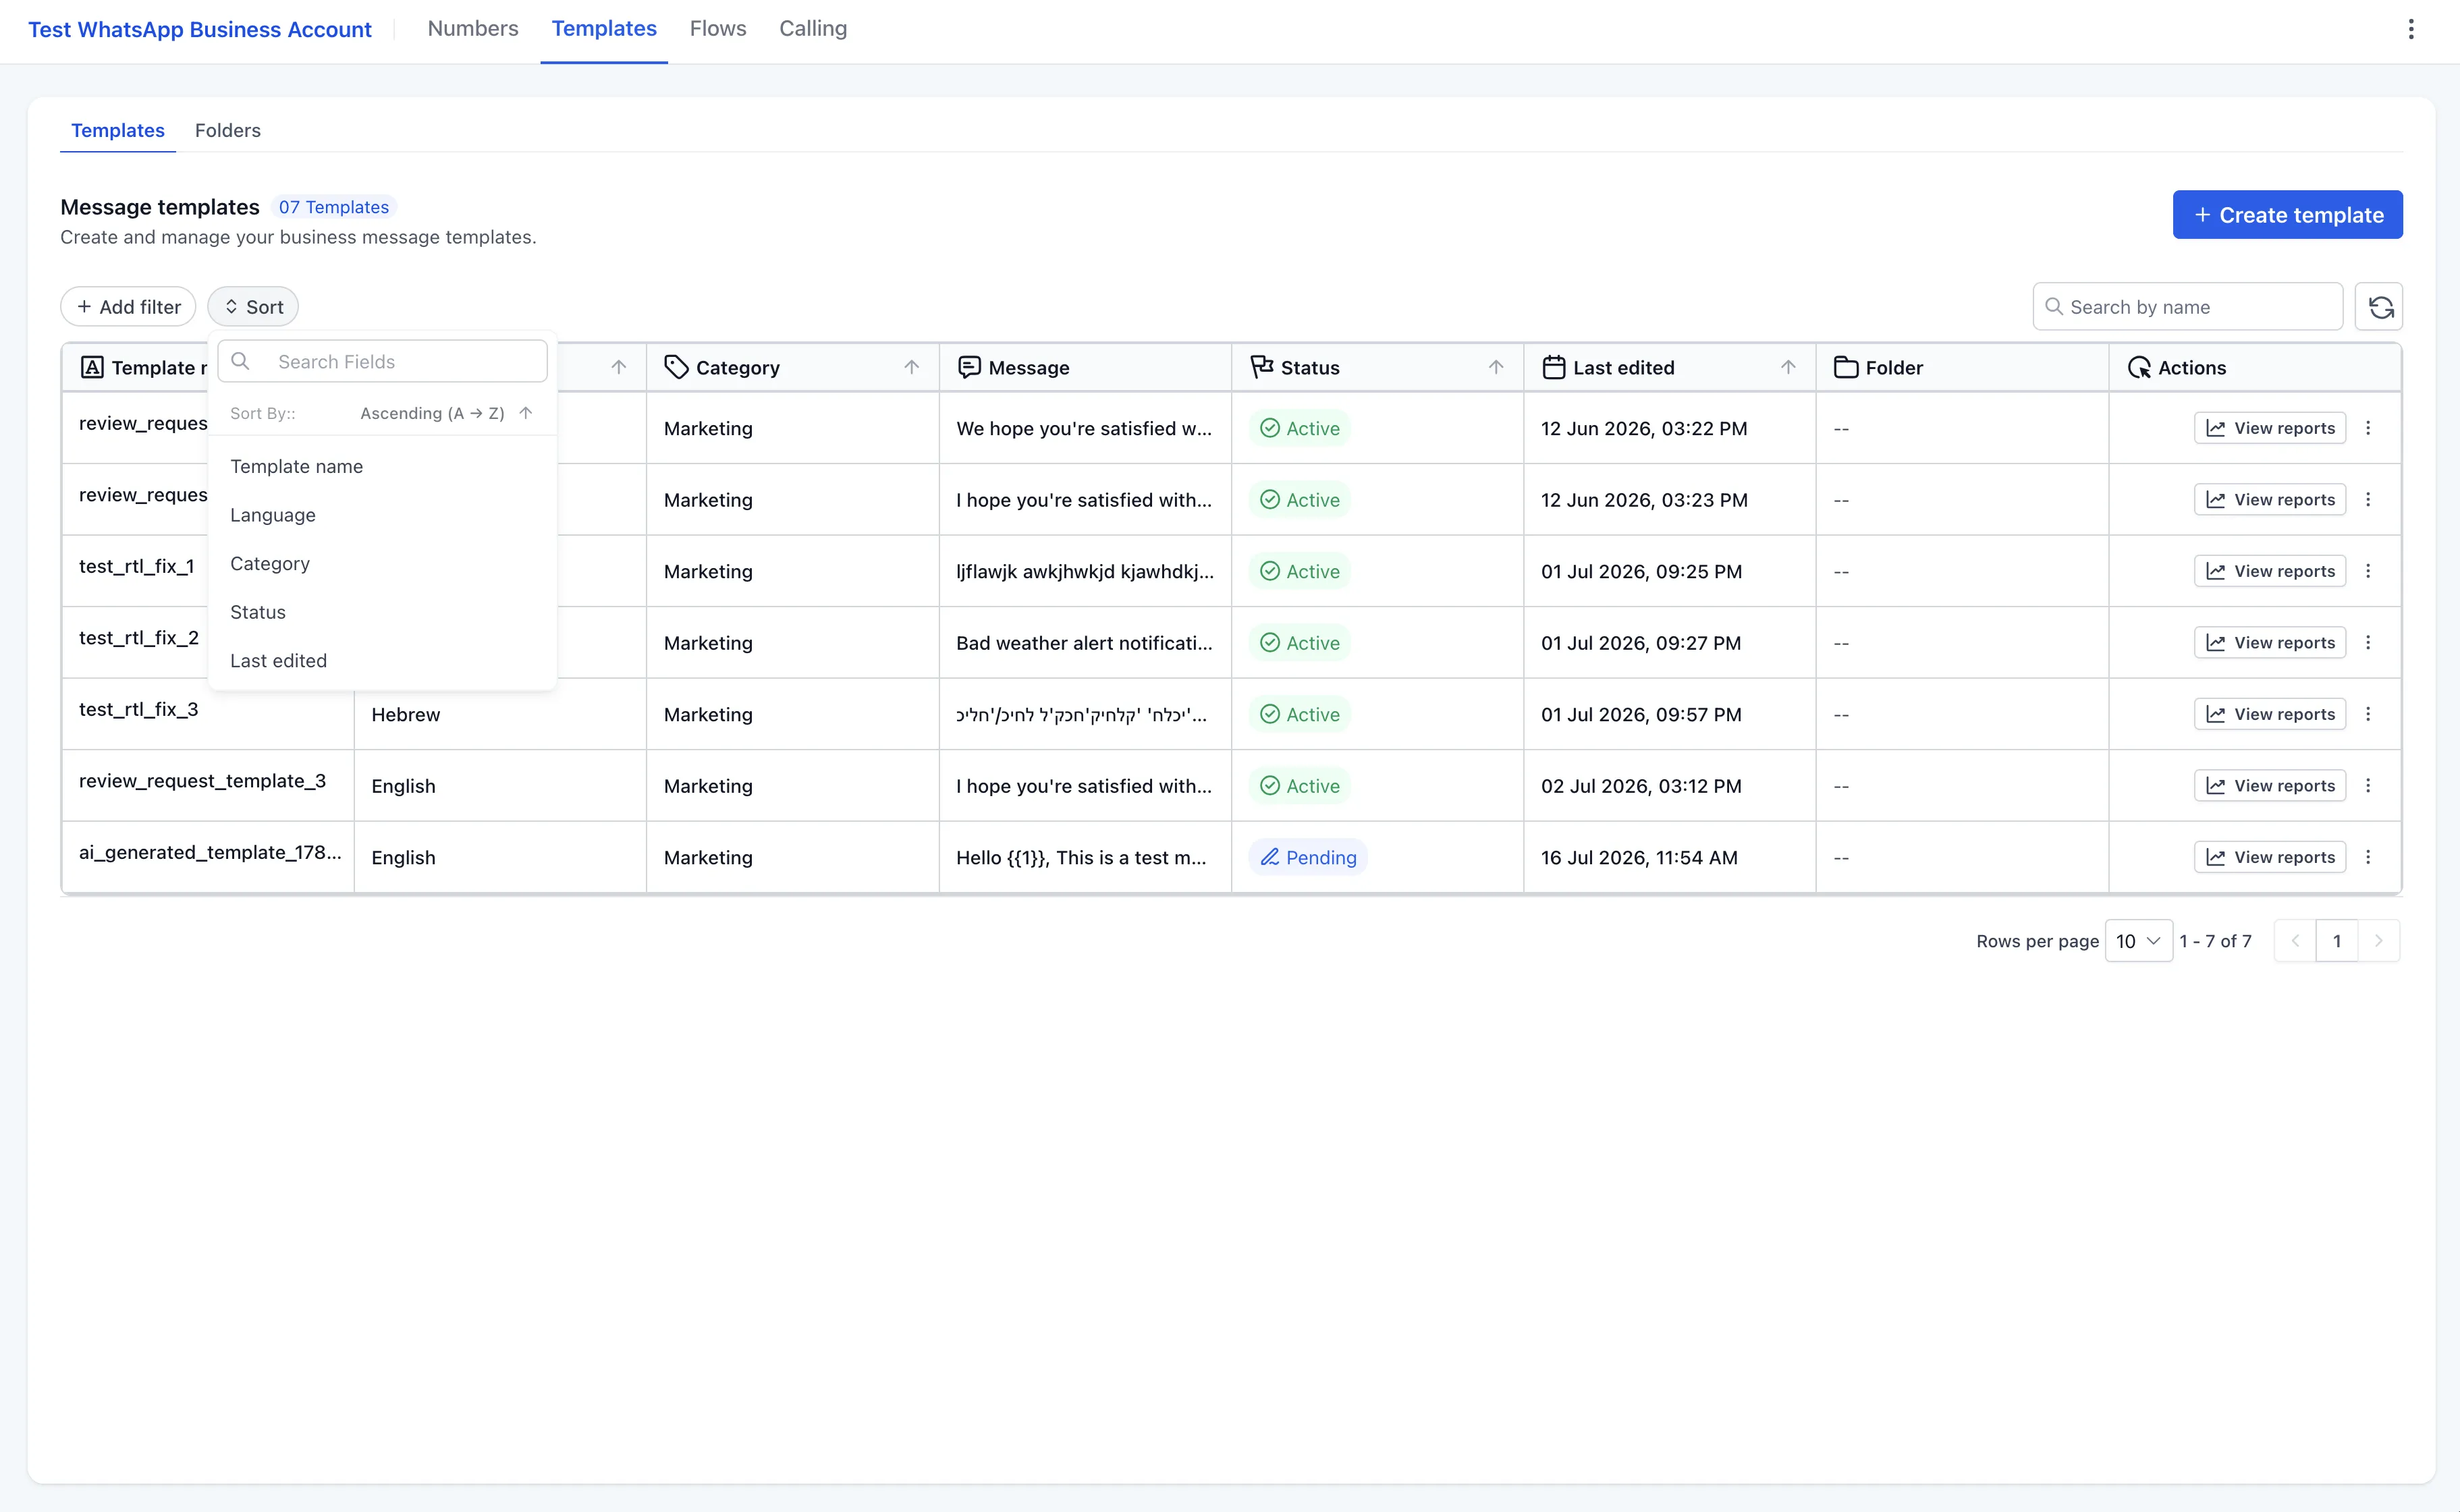Screen dimensions: 2460x1512
Task: Switch to the Numbers tab
Action: pos(473,29)
